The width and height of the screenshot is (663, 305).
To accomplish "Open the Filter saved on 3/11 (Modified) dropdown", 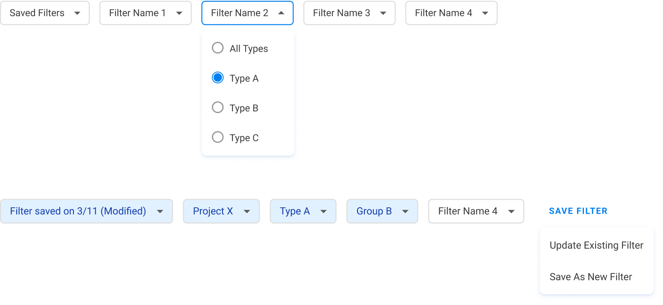I will tap(86, 211).
